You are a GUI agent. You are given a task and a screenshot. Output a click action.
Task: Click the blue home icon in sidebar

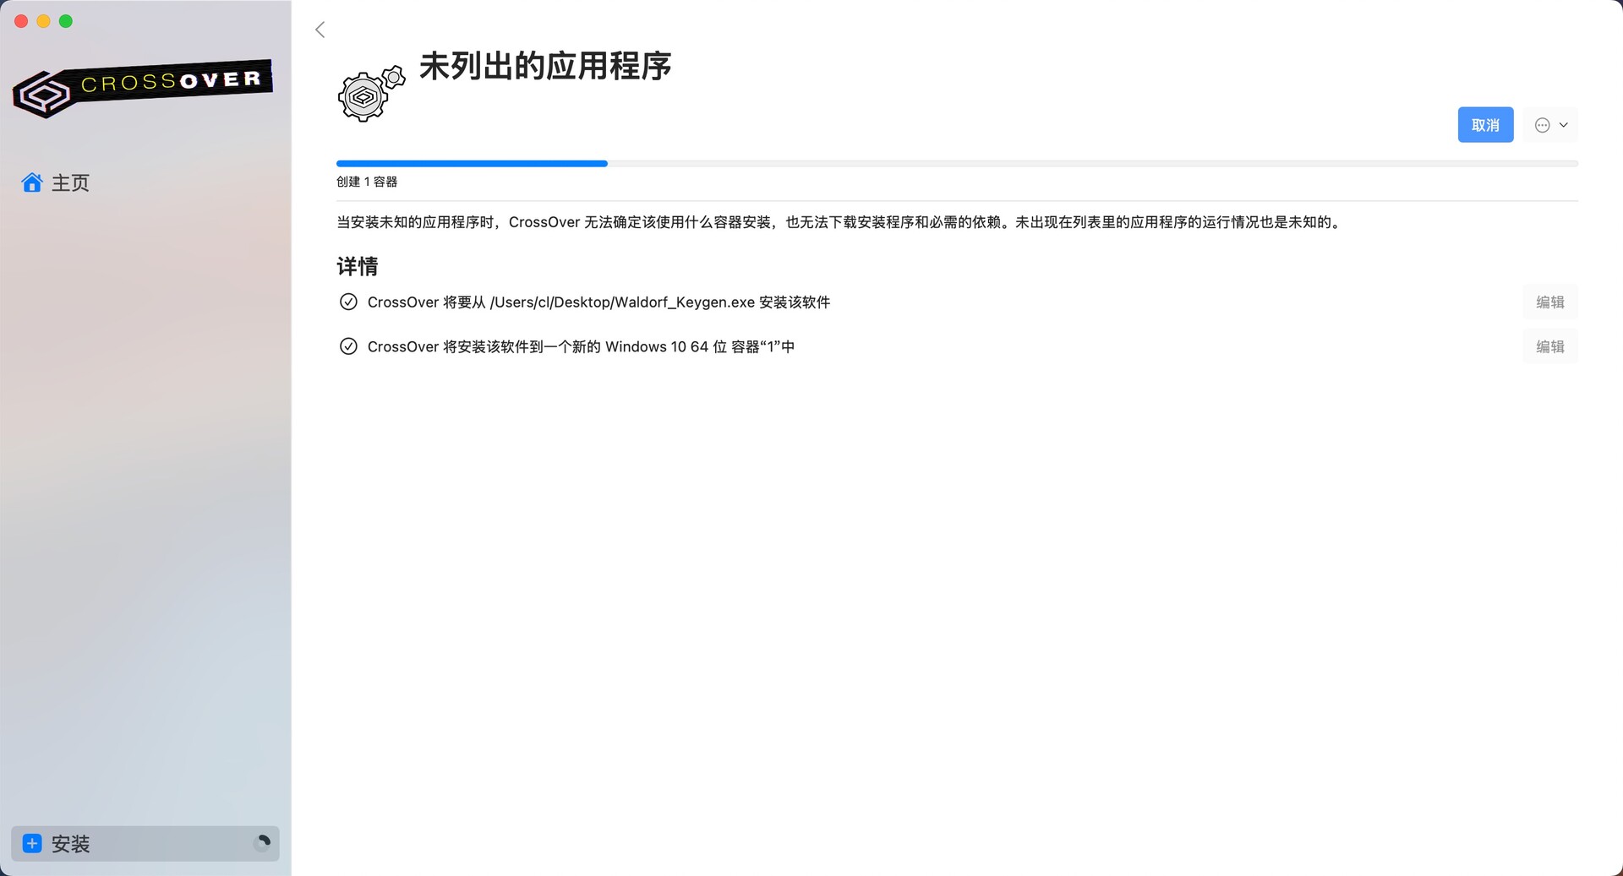[32, 182]
